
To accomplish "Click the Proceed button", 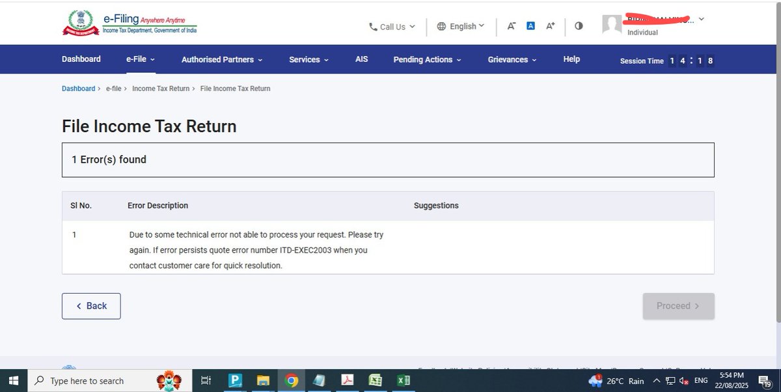I will click(678, 306).
